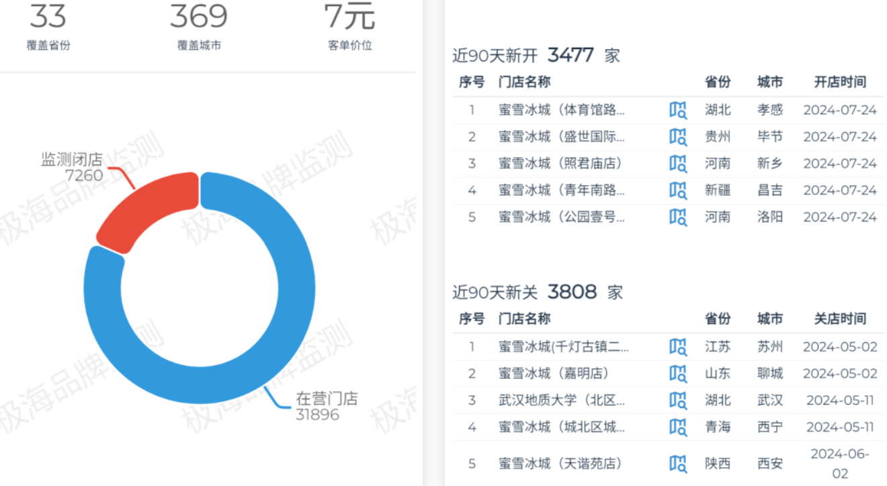
Task: Click city cell 西安
Action: (770, 464)
